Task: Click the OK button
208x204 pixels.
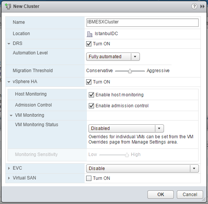Action: pos(161,195)
